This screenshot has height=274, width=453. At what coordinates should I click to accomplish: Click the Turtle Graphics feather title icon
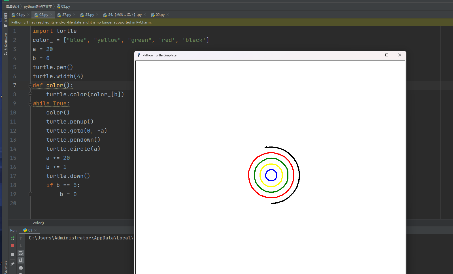(139, 55)
